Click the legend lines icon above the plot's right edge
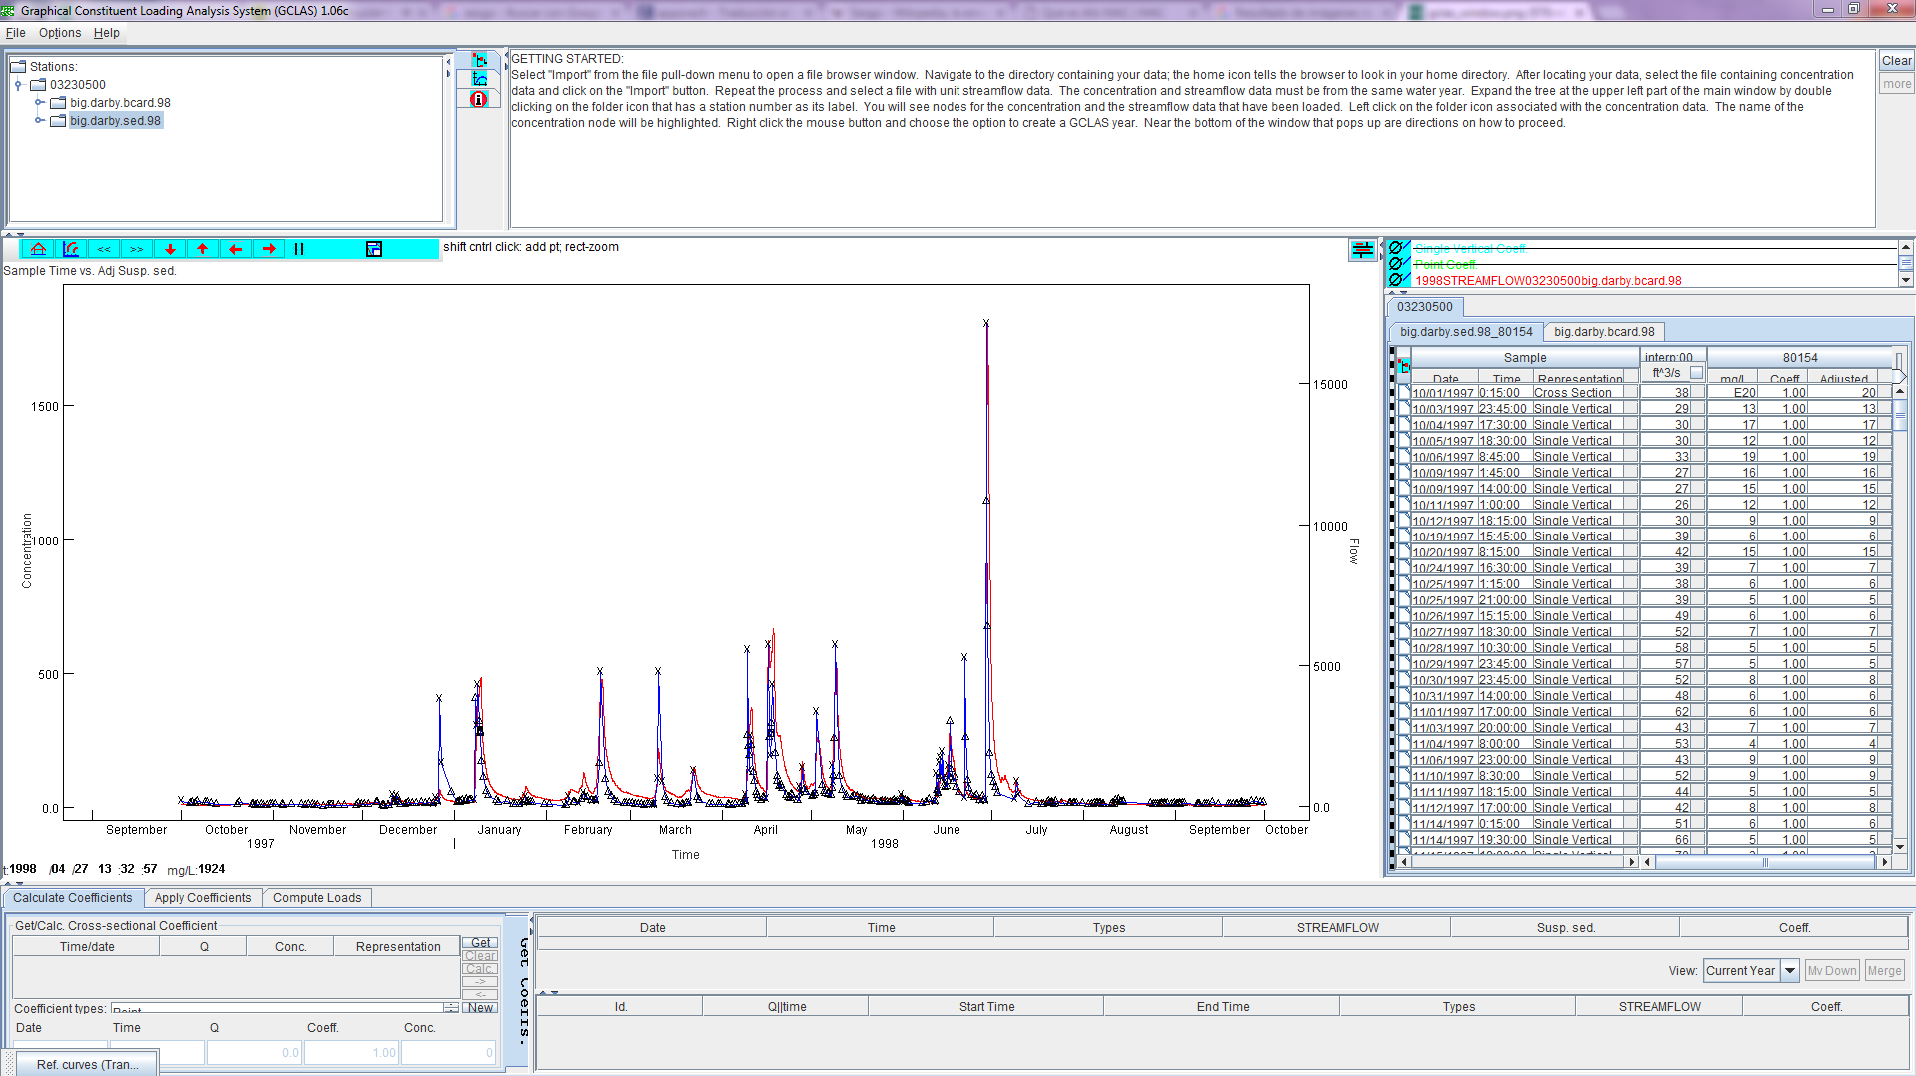Viewport: 1916px width, 1076px height. (x=1362, y=250)
